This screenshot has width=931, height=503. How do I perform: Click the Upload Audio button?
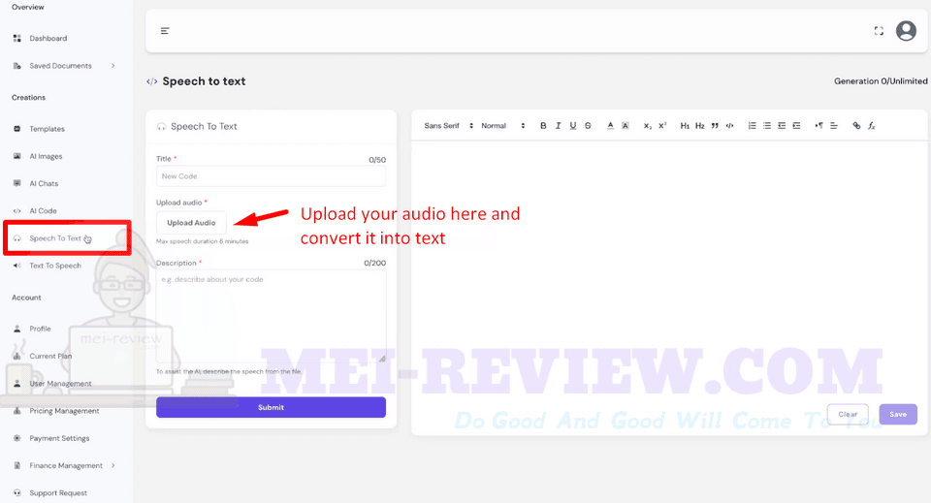pos(191,223)
